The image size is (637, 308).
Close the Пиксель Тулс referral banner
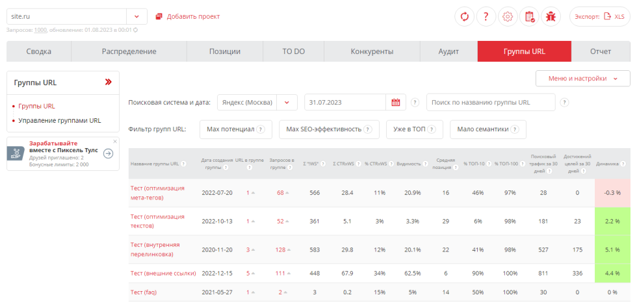point(114,142)
